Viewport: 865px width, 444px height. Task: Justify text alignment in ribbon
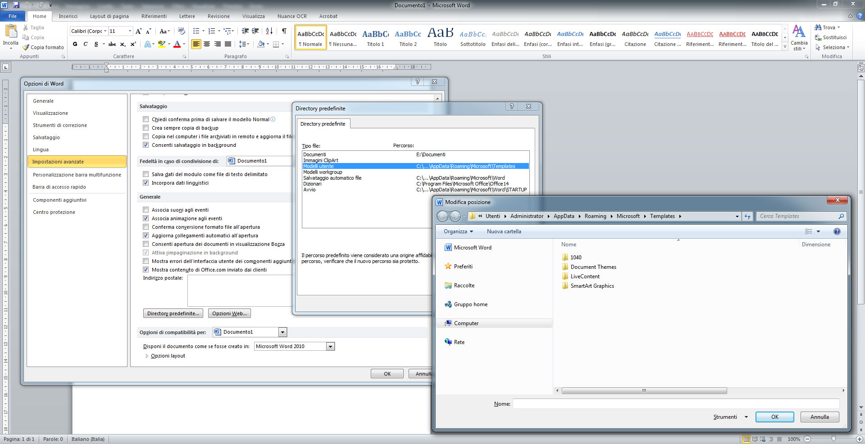coord(228,44)
